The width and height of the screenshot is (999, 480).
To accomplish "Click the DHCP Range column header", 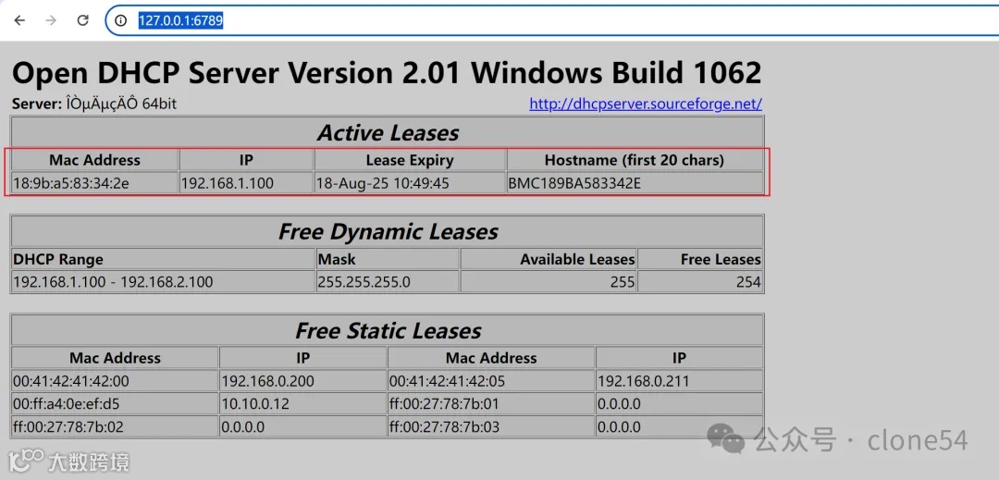I will click(x=58, y=259).
